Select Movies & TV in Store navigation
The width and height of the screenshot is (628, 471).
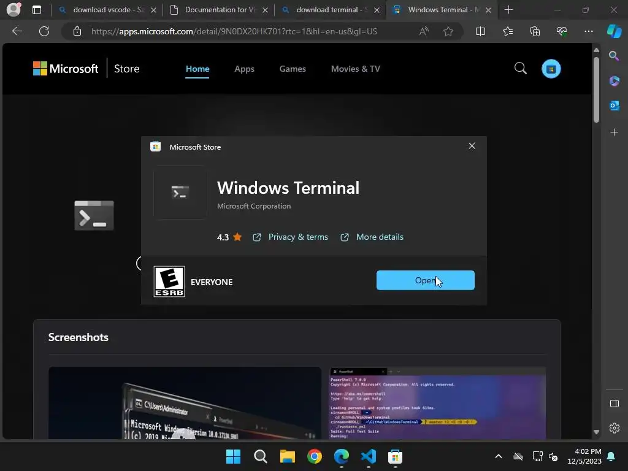(355, 69)
